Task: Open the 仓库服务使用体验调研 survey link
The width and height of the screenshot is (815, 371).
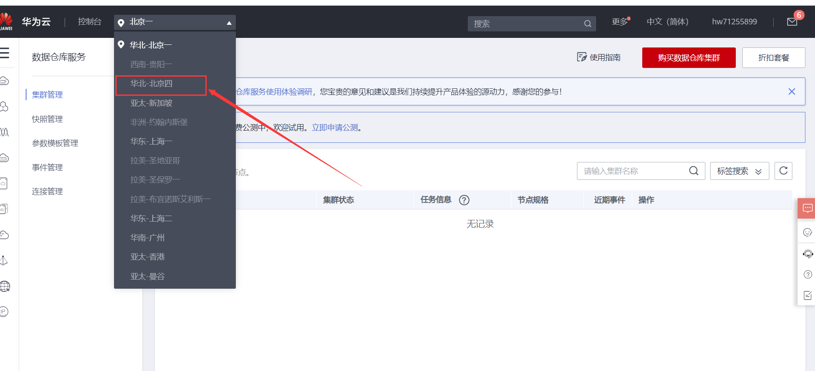Action: (x=274, y=92)
